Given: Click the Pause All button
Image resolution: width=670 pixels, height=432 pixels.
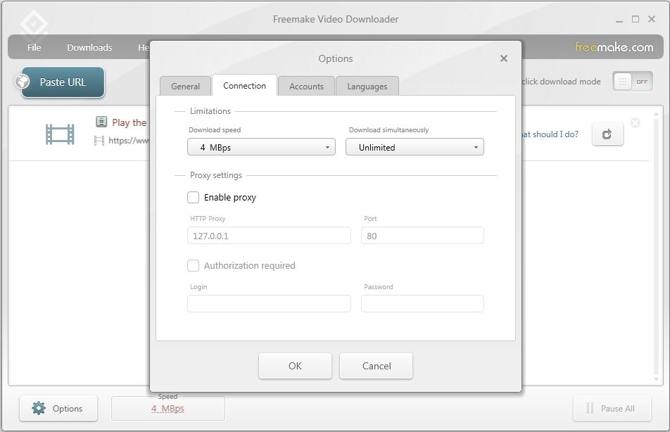Looking at the screenshot, I should point(612,408).
